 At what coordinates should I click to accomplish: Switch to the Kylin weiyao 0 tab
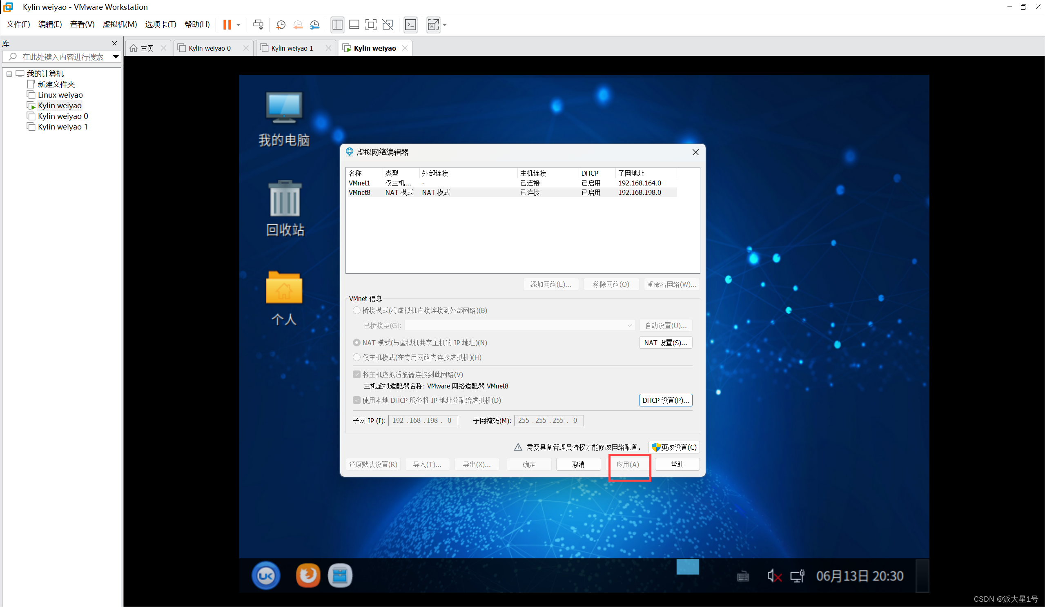209,48
